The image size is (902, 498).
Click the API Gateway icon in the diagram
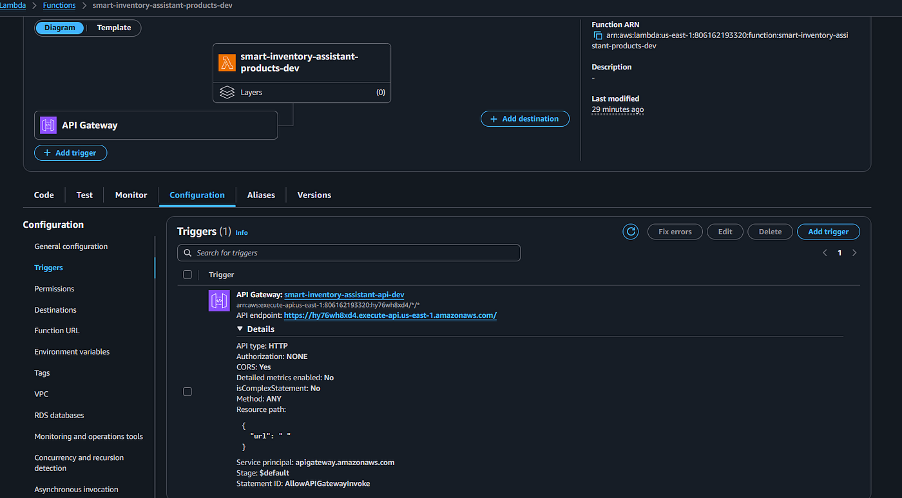[48, 125]
